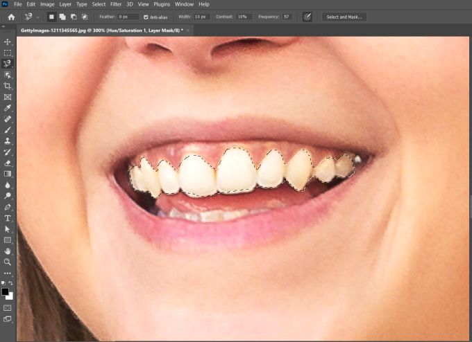Open the Filter menu
The width and height of the screenshot is (472, 342).
(x=117, y=4)
